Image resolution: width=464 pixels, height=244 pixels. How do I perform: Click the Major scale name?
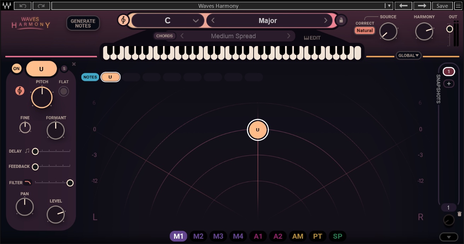point(268,21)
